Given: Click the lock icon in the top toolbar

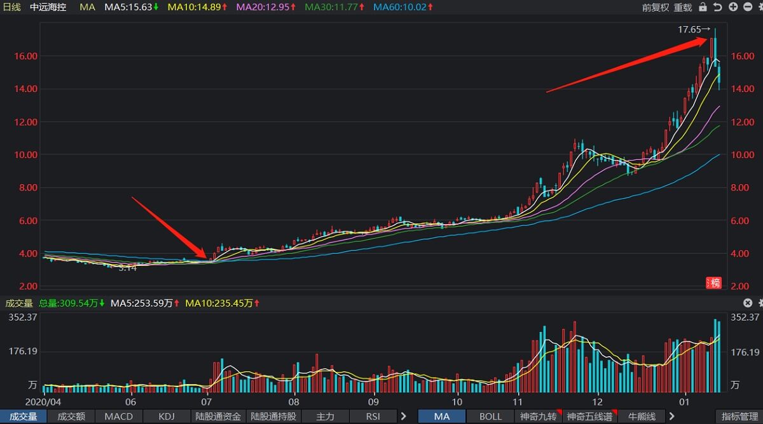Looking at the screenshot, I should 703,7.
